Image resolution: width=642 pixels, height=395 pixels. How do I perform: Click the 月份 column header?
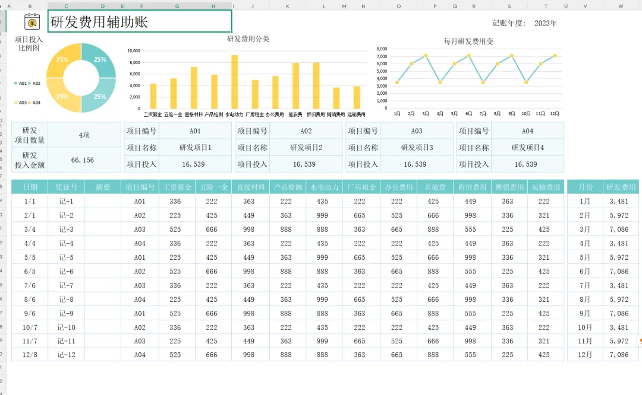pos(585,187)
